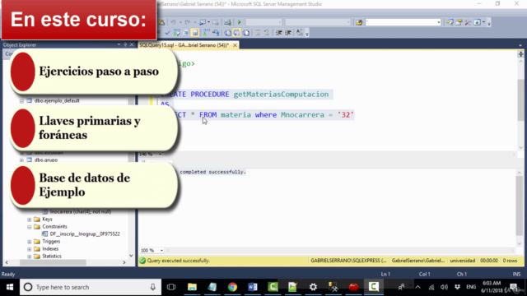
Task: Click the split editor icon above the scrollbar
Action: click(x=520, y=54)
